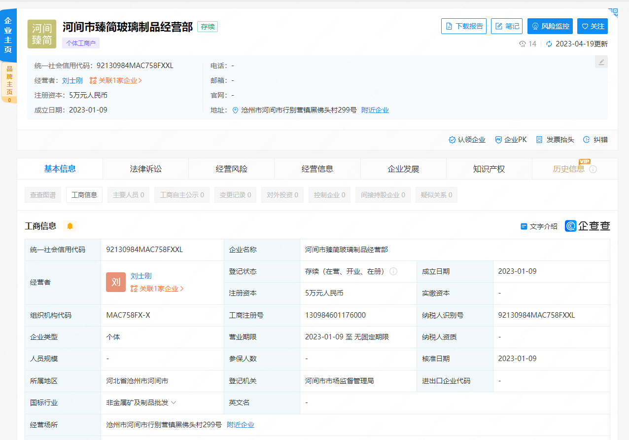Screen dimensions: 629x440
Task: Expand the 非金属矿及制品批发 industry dropdown
Action: pyautogui.click(x=173, y=403)
